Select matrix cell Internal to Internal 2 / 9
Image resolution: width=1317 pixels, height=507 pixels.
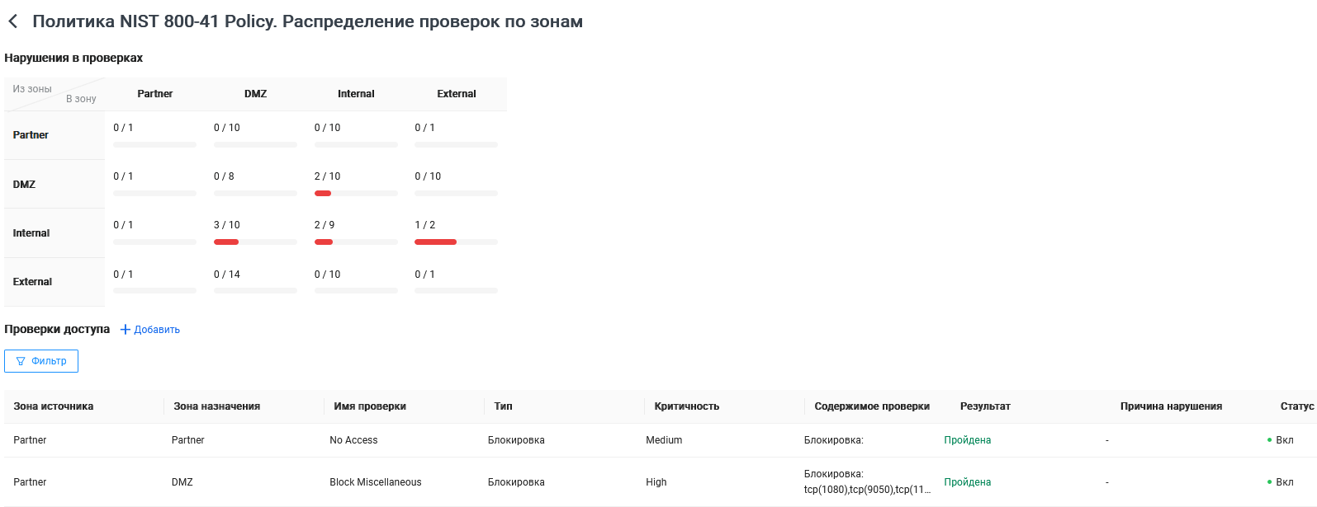[x=356, y=232]
